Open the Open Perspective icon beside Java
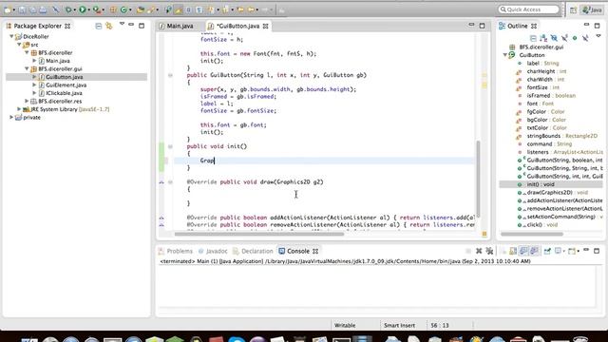 (x=573, y=10)
